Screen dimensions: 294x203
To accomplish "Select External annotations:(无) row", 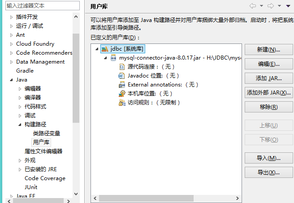I will click(x=163, y=85).
